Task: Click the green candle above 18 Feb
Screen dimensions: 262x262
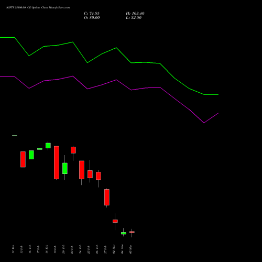Action: coord(48,146)
